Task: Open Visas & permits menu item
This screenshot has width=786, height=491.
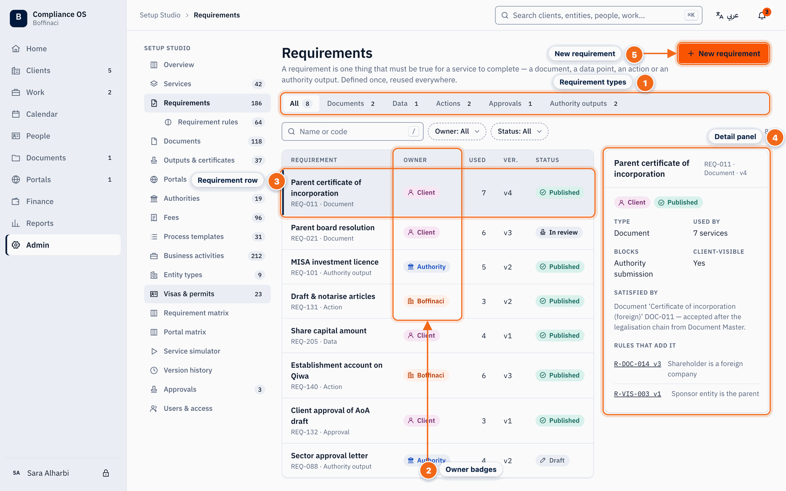Action: pos(207,294)
